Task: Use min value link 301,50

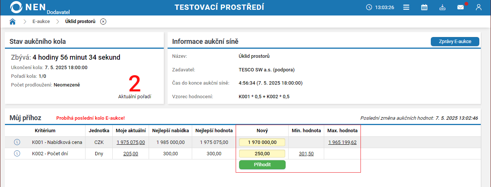Action: pyautogui.click(x=306, y=154)
